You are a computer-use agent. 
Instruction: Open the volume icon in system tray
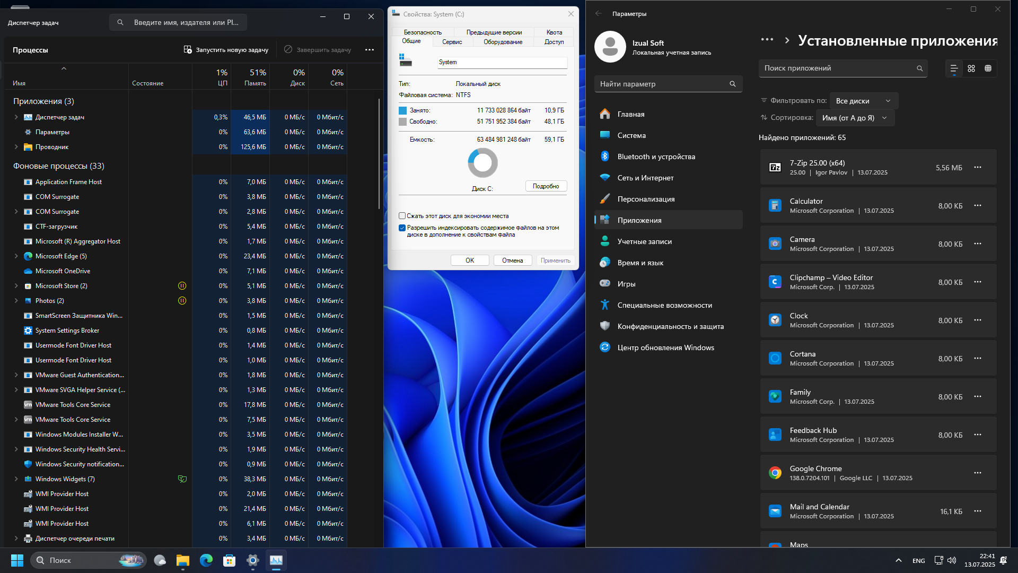(x=952, y=561)
